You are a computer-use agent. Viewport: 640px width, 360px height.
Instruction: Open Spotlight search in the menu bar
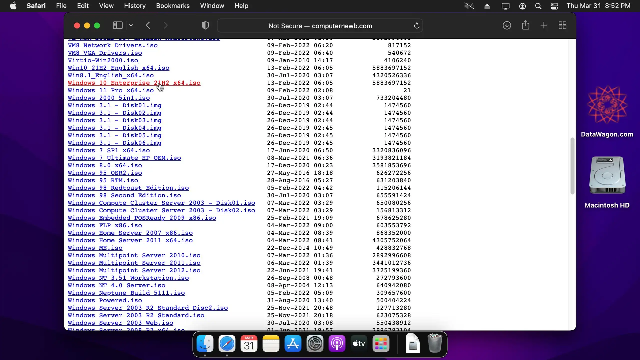pyautogui.click(x=538, y=6)
